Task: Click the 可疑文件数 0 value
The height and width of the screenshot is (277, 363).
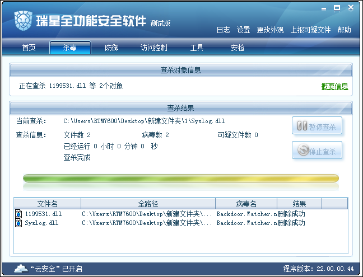Action: 238,135
